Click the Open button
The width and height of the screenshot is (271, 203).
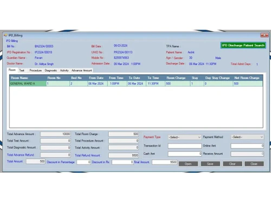(188, 164)
